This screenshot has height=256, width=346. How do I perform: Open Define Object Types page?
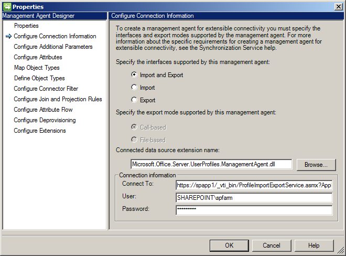(39, 78)
